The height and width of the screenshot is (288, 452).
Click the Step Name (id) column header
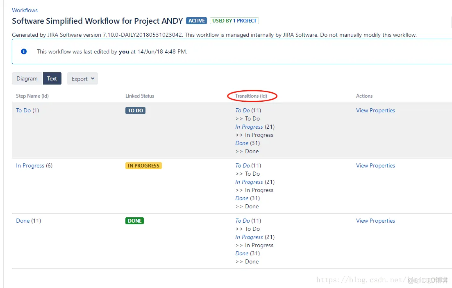point(32,96)
